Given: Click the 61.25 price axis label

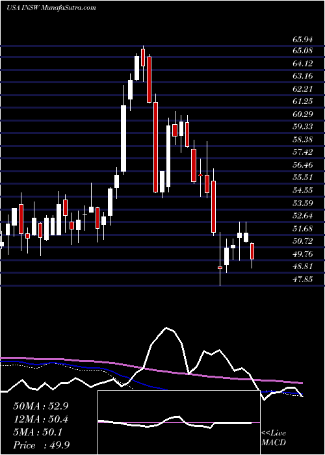Looking at the screenshot, I should pyautogui.click(x=302, y=101).
